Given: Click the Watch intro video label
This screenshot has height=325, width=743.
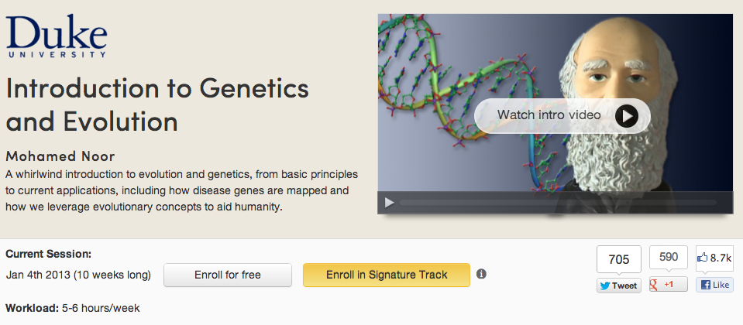Looking at the screenshot, I should pos(549,115).
